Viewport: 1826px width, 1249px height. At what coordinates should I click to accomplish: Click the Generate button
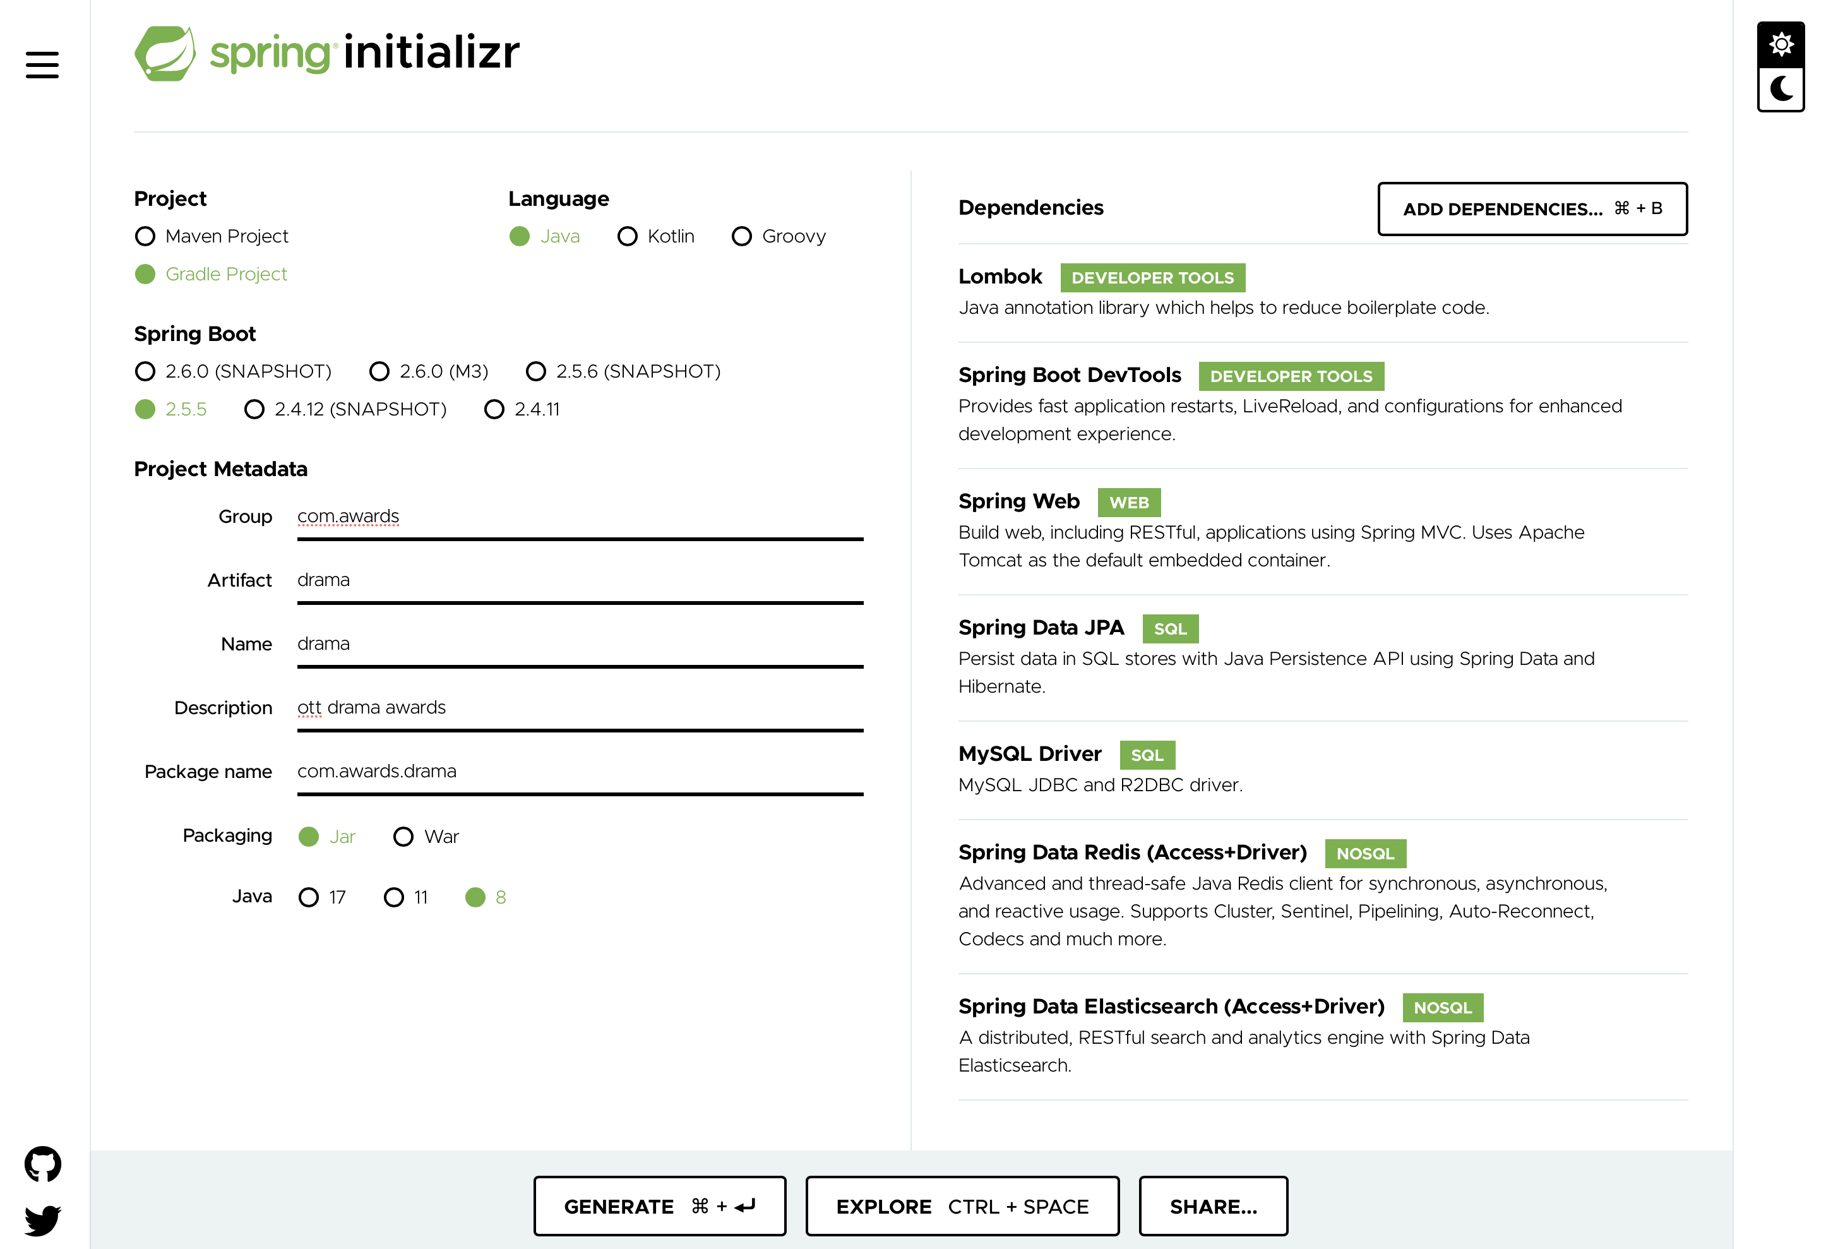pyautogui.click(x=659, y=1206)
